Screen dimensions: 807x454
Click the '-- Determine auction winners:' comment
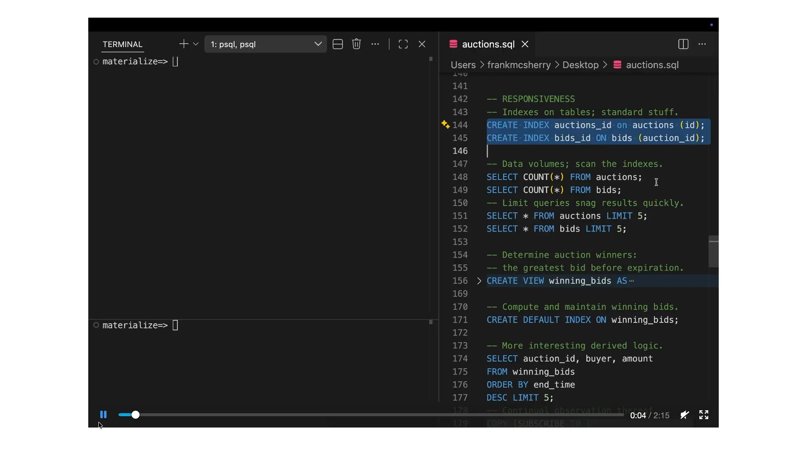[x=562, y=255]
